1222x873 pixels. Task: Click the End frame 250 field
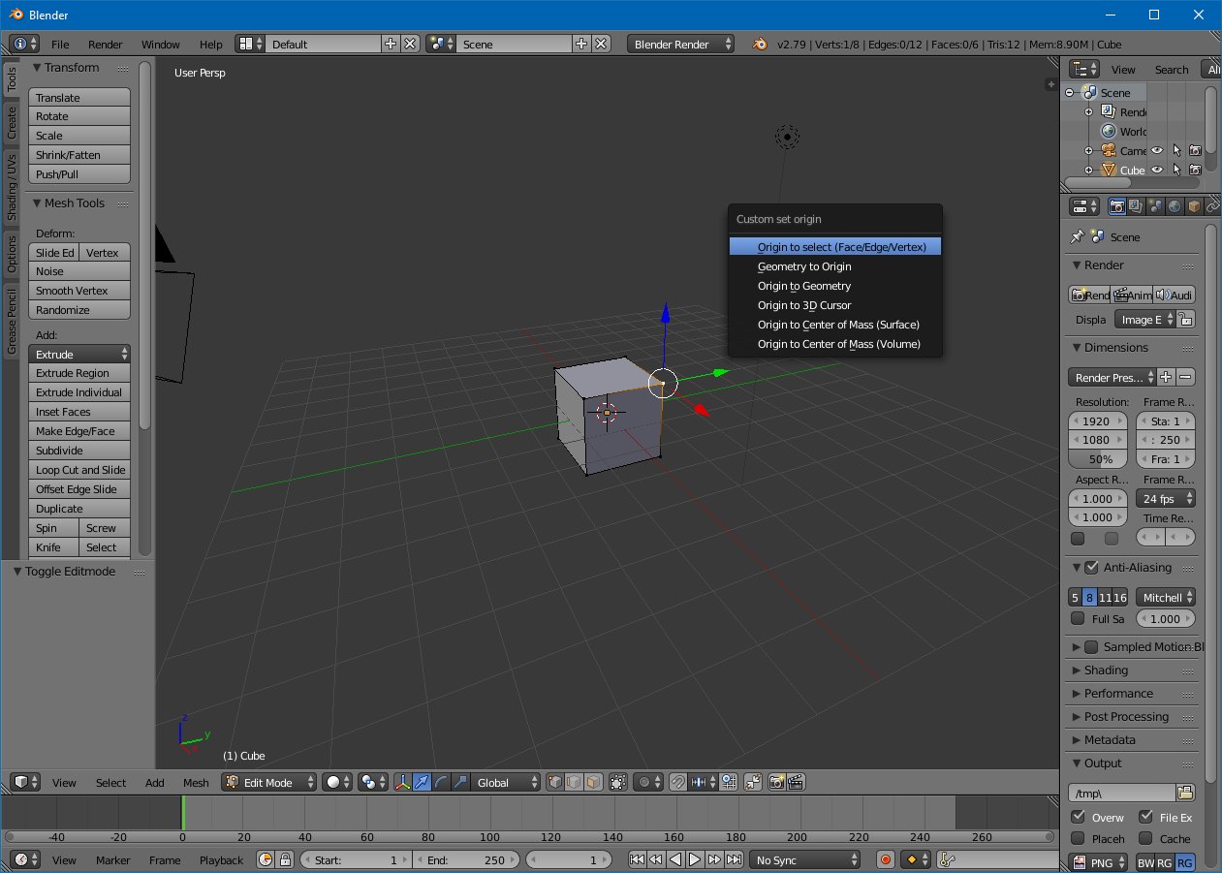pyautogui.click(x=465, y=859)
